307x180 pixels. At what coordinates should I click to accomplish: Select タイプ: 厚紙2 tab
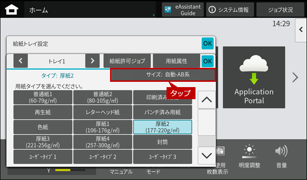click(x=57, y=76)
